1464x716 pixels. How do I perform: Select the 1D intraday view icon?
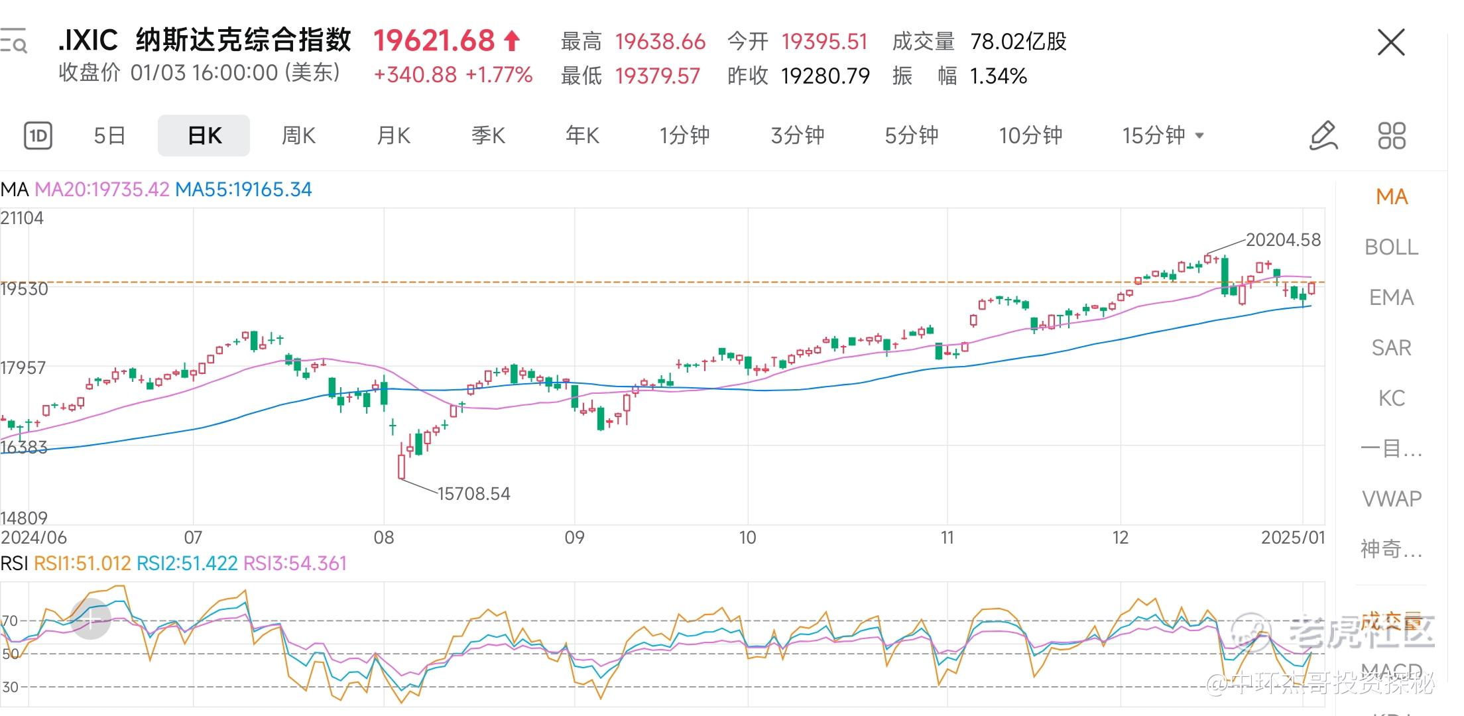point(38,135)
